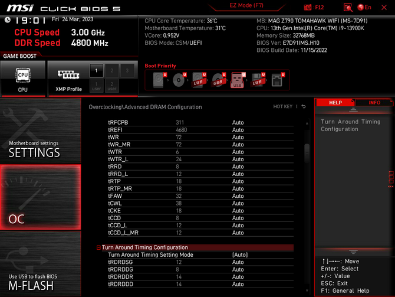Select XMP user profile 1

(x=96, y=86)
